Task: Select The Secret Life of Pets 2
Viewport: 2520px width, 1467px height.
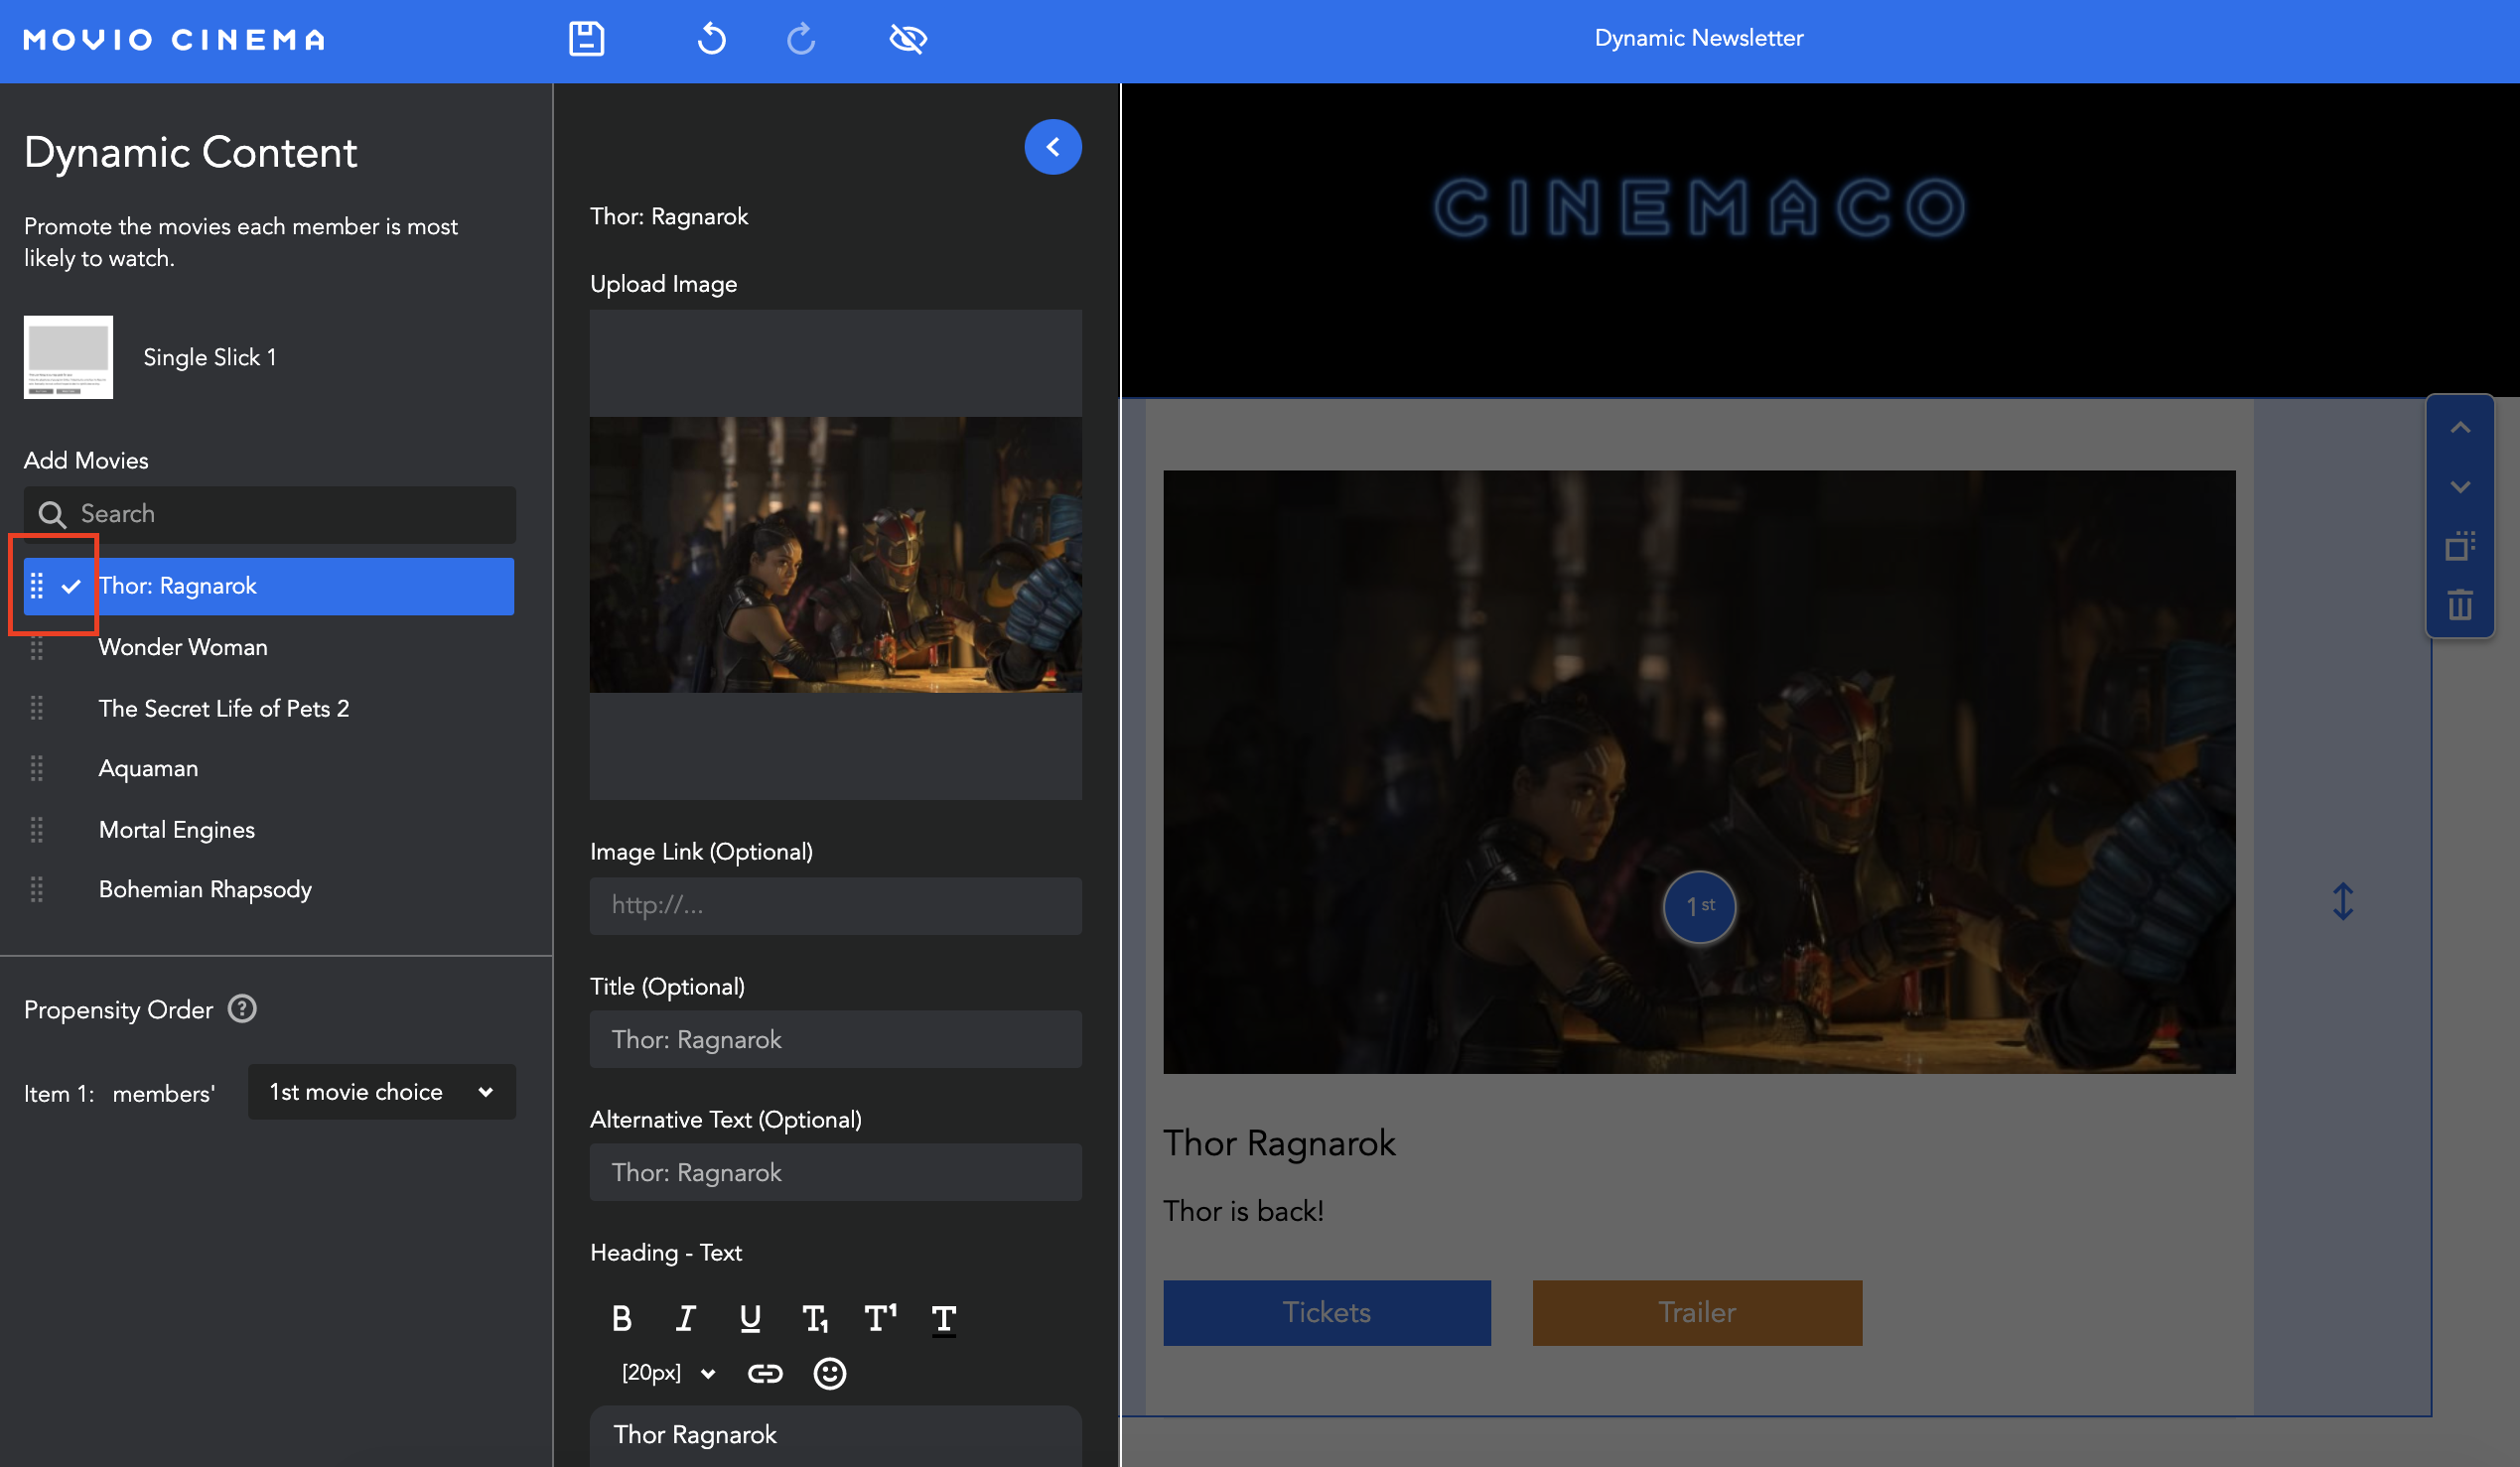Action: tap(224, 709)
